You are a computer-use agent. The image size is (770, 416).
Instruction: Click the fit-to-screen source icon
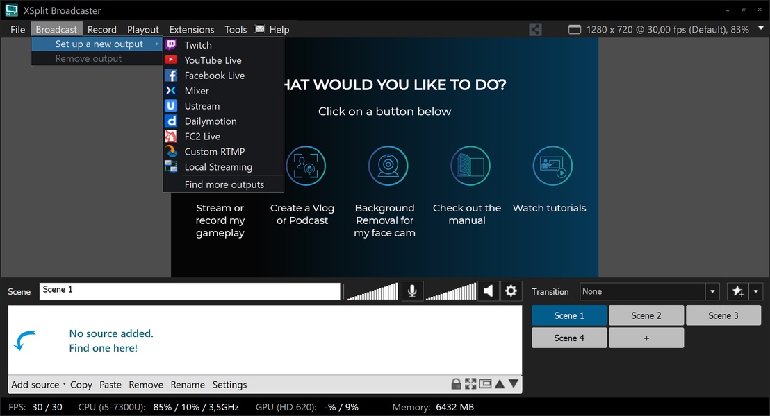pos(470,384)
